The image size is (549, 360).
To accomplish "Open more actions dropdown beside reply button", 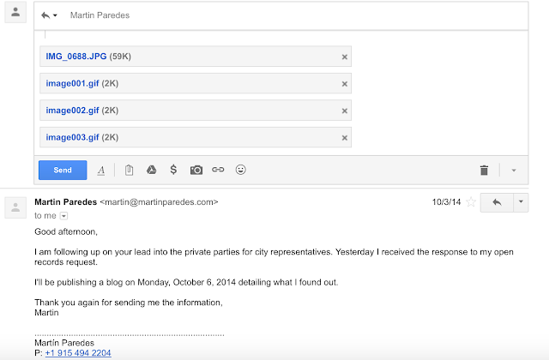I will (520, 202).
